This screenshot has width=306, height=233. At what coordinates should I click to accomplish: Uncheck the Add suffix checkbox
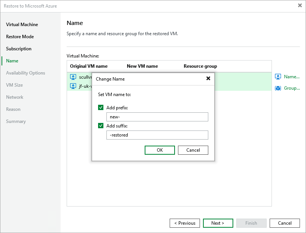pos(101,126)
